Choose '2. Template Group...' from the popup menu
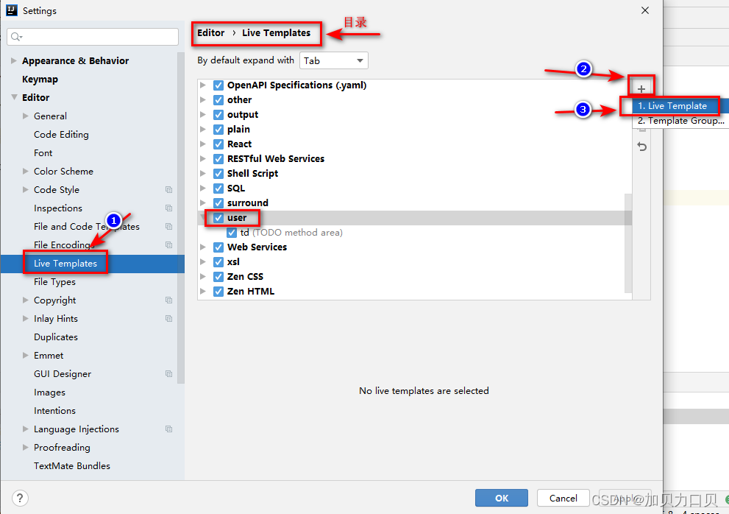Image resolution: width=729 pixels, height=514 pixels. (680, 121)
